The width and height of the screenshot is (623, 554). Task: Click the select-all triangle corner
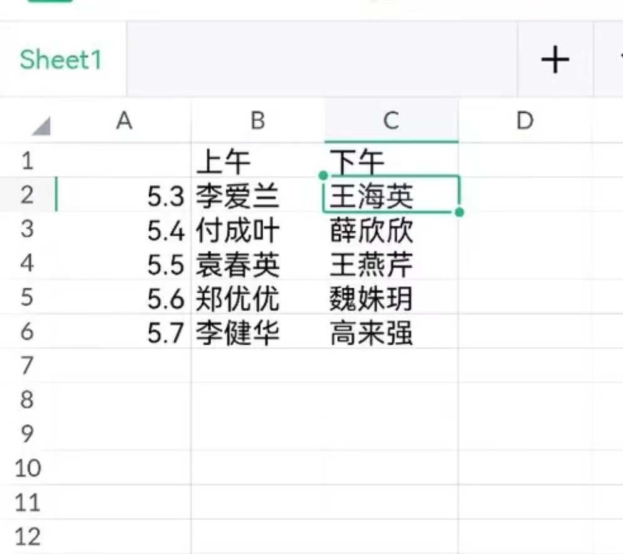coord(41,126)
